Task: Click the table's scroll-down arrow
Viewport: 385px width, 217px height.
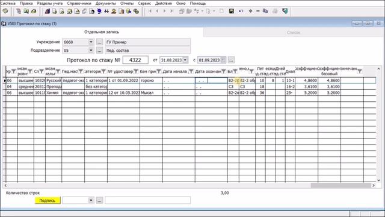Action: pyautogui.click(x=379, y=180)
